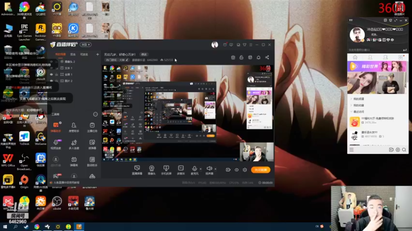This screenshot has height=231, width=412.
Task: Click the YY carousel right arrow
Action: tap(405, 83)
